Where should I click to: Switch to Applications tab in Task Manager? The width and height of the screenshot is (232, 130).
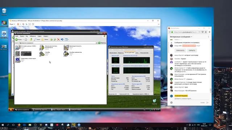click(x=113, y=53)
